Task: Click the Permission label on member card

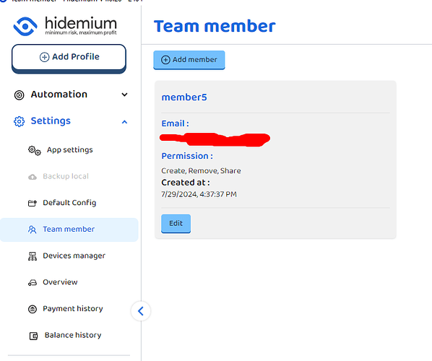Action: (x=187, y=156)
